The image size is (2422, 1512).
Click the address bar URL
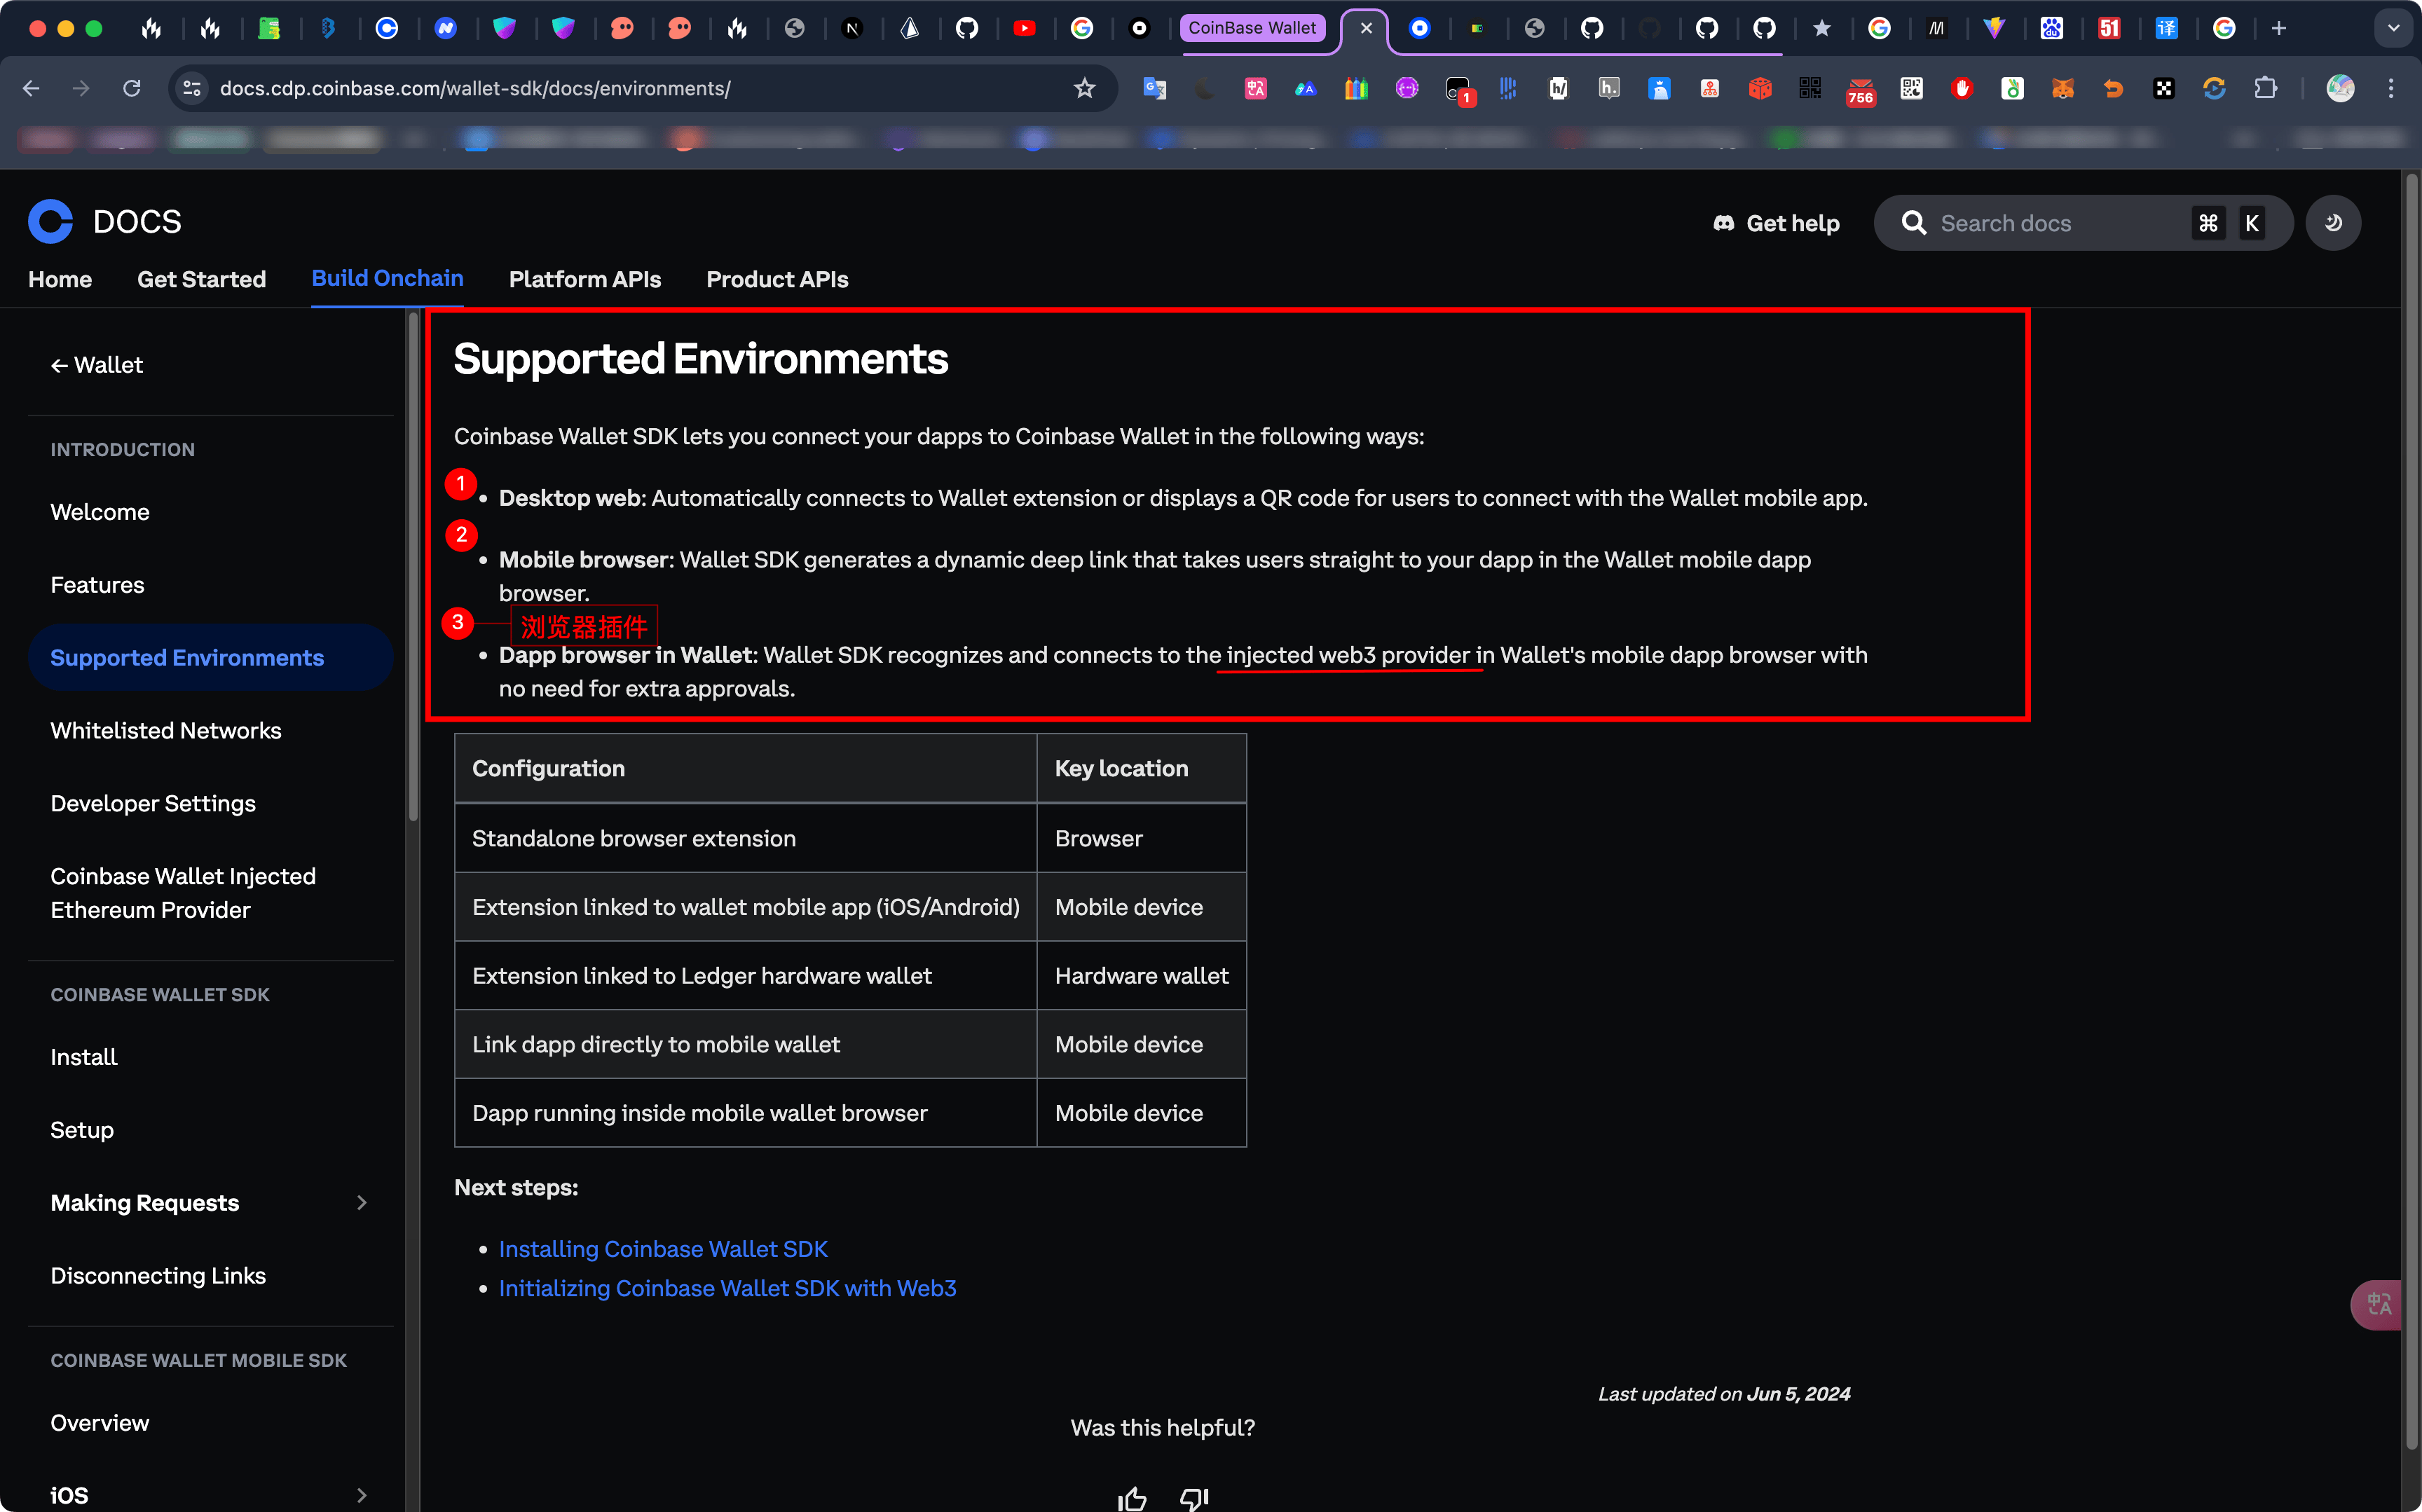pos(475,88)
